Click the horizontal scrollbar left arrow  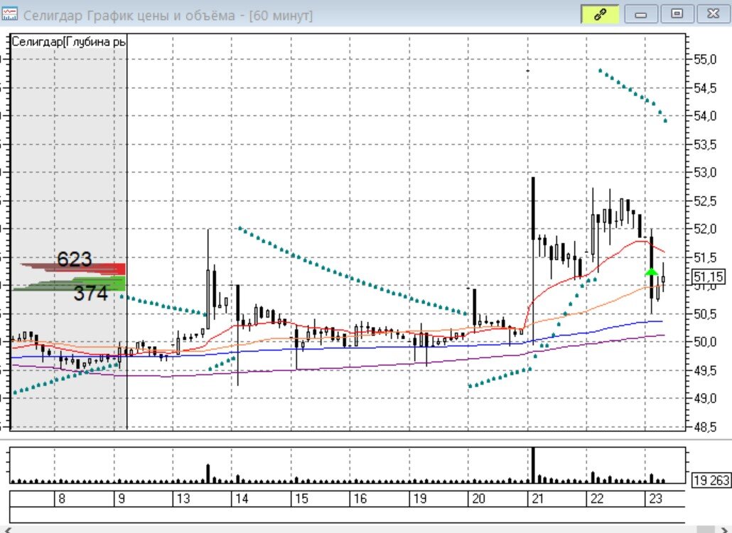point(6,529)
